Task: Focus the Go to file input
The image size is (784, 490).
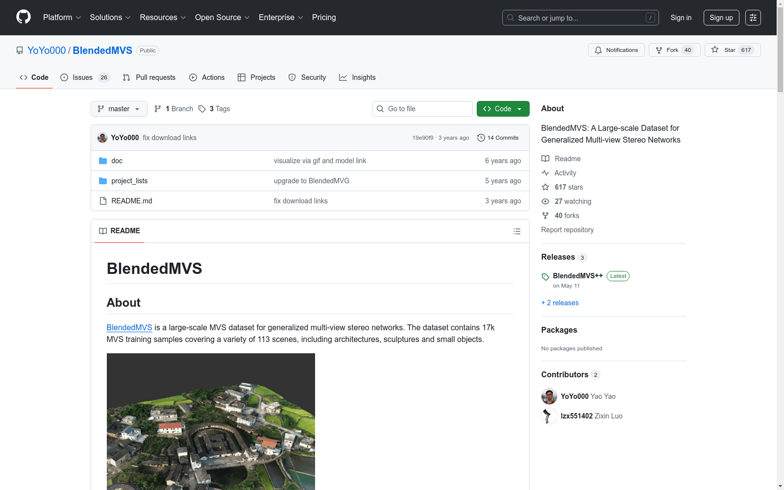Action: pos(422,109)
